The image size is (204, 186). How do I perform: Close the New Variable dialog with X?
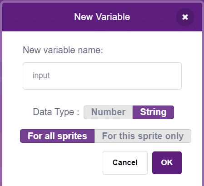click(185, 17)
